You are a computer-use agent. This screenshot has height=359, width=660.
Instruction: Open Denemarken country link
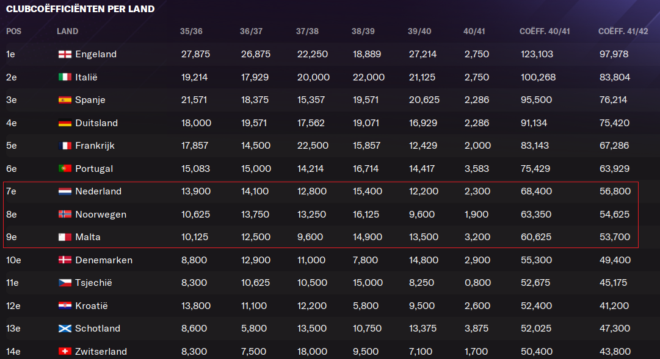pyautogui.click(x=104, y=260)
